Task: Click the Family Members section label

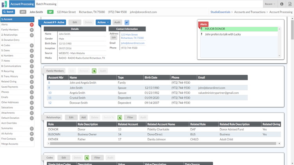Action: coord(55,71)
